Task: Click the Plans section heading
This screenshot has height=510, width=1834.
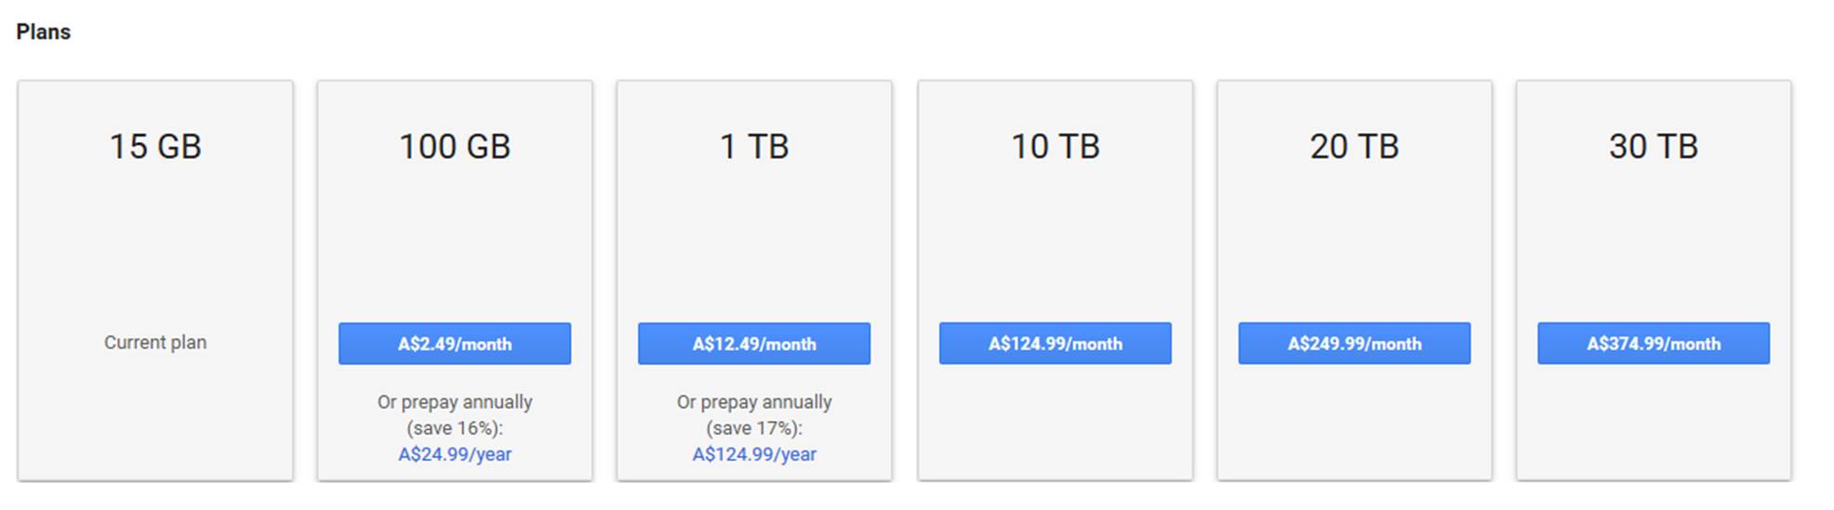Action: tap(43, 32)
